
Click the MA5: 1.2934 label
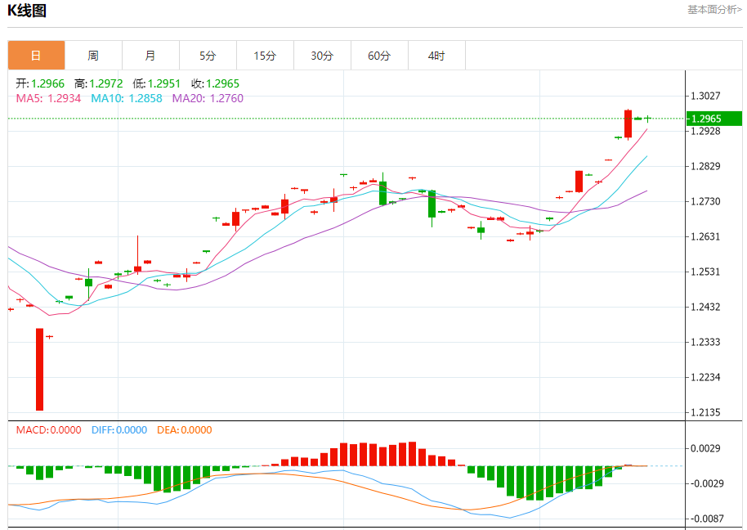click(x=48, y=99)
